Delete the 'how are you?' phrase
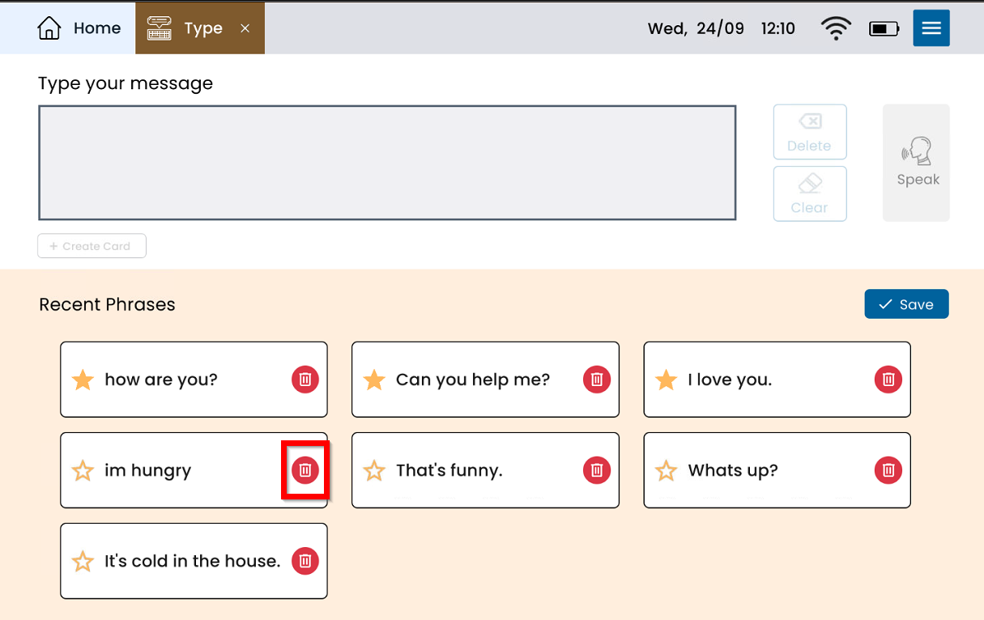The image size is (984, 620). click(x=305, y=379)
